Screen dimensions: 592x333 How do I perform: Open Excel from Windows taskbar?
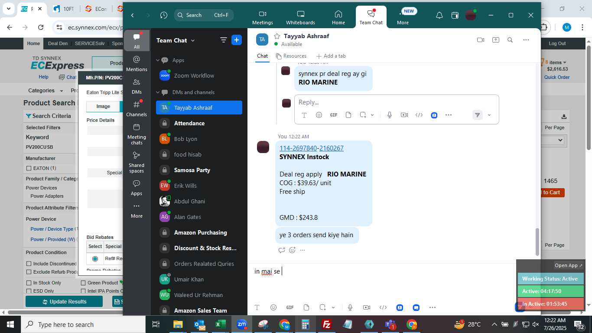point(221,324)
